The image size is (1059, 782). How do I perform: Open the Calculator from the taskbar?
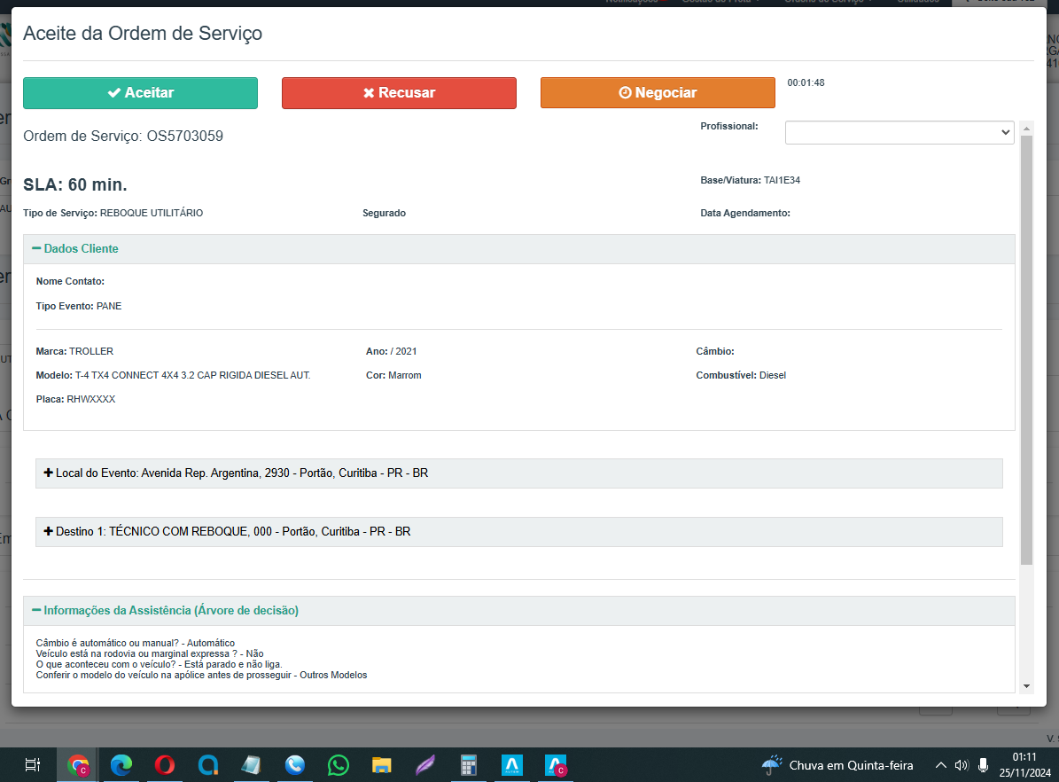tap(469, 765)
